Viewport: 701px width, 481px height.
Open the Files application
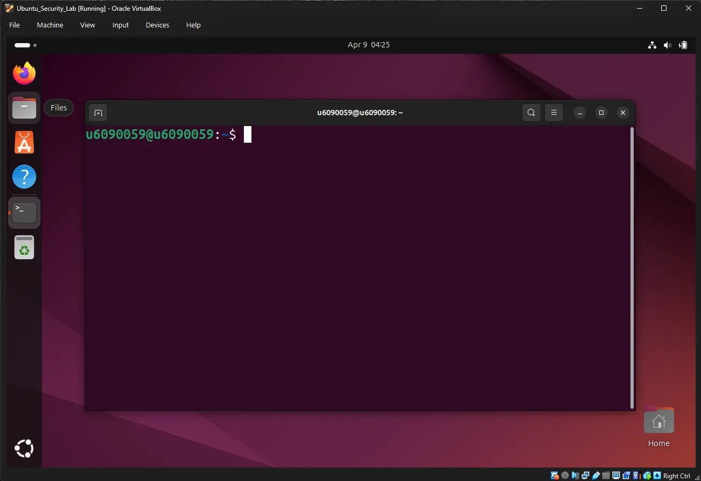[x=24, y=107]
